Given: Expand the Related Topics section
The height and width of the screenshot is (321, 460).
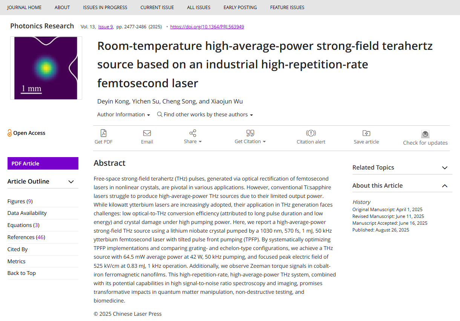Looking at the screenshot, I should 445,168.
